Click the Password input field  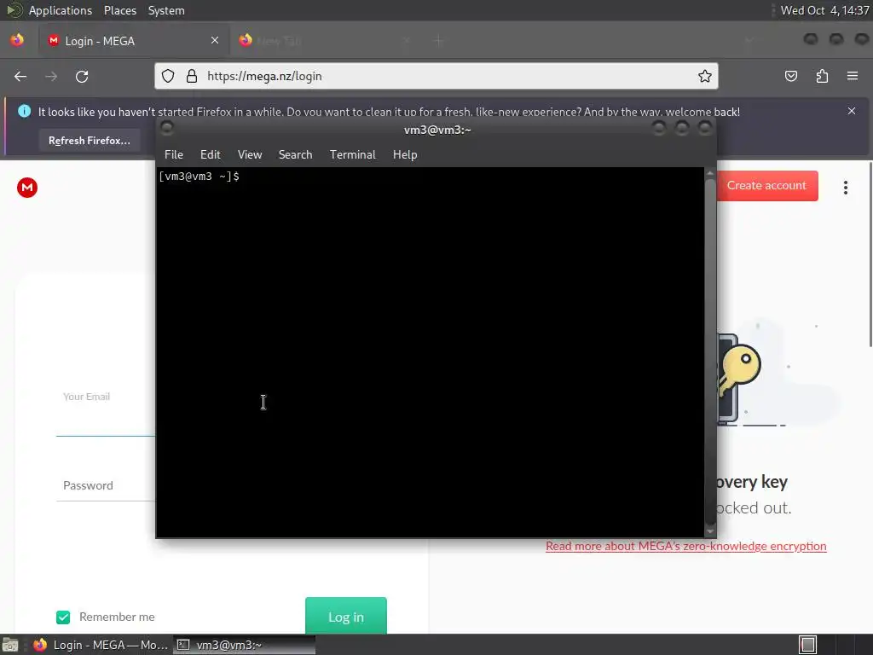(106, 485)
